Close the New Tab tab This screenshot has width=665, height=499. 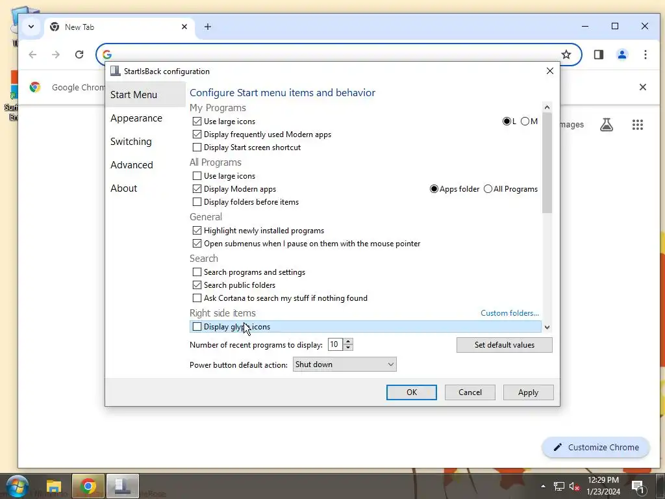[x=184, y=27]
